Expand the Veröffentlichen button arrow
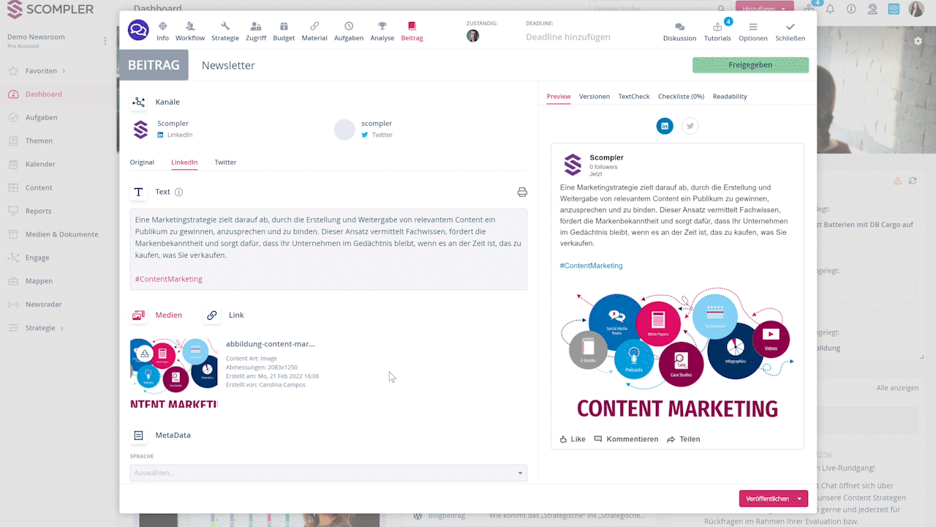 point(799,498)
